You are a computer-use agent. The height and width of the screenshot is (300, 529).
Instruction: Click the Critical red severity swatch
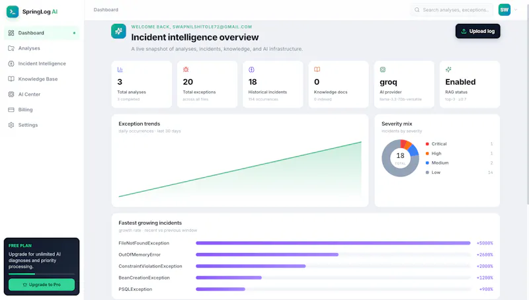[x=427, y=144]
